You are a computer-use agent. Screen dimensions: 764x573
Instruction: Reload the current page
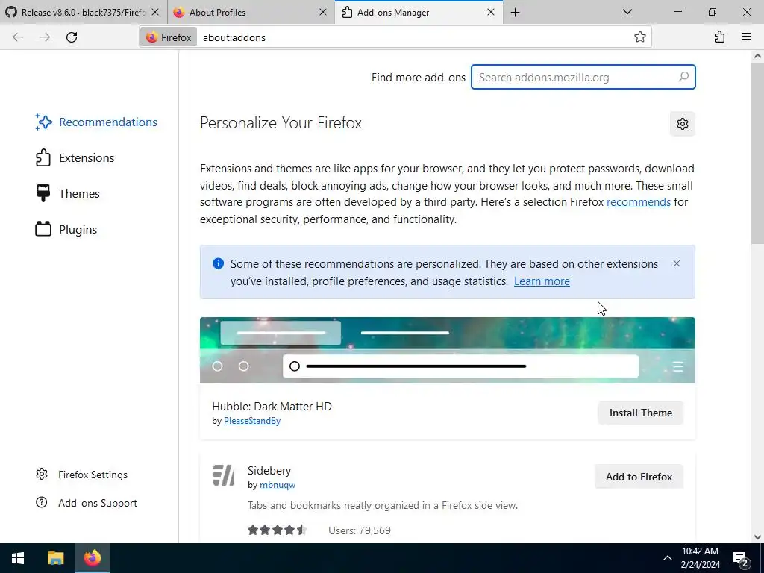72,37
